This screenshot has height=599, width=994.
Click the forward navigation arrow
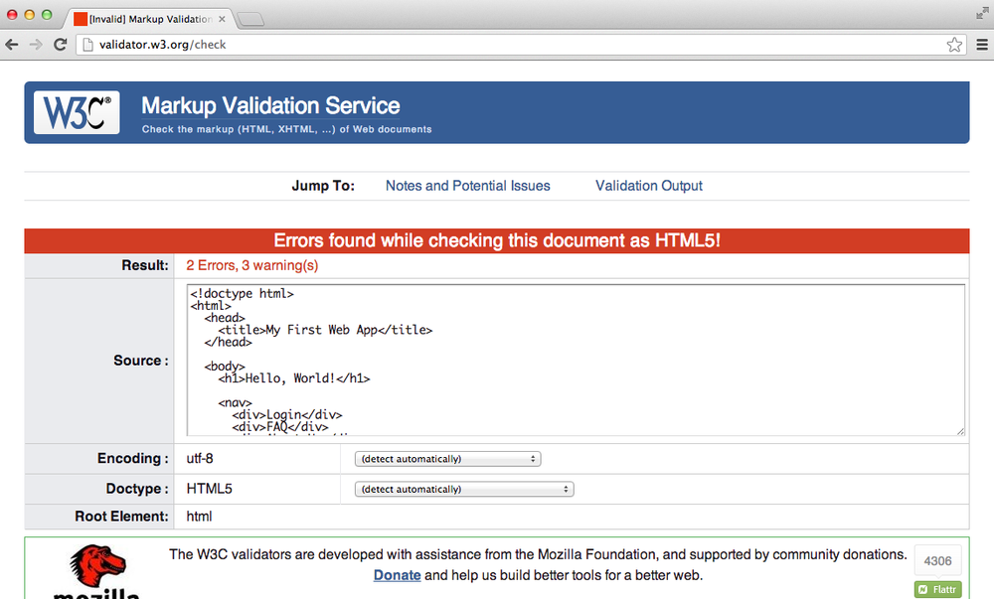[x=35, y=44]
